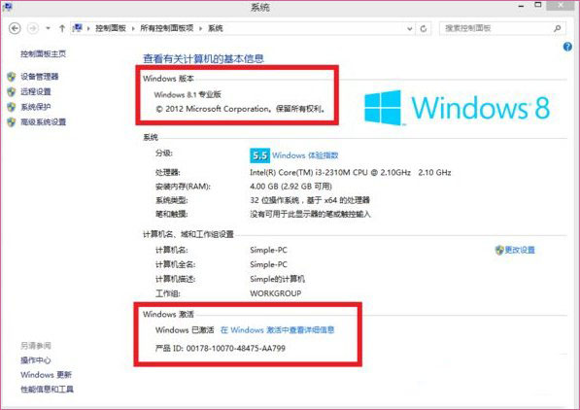Open 高级系统设置 from sidebar
580x410 pixels.
44,121
